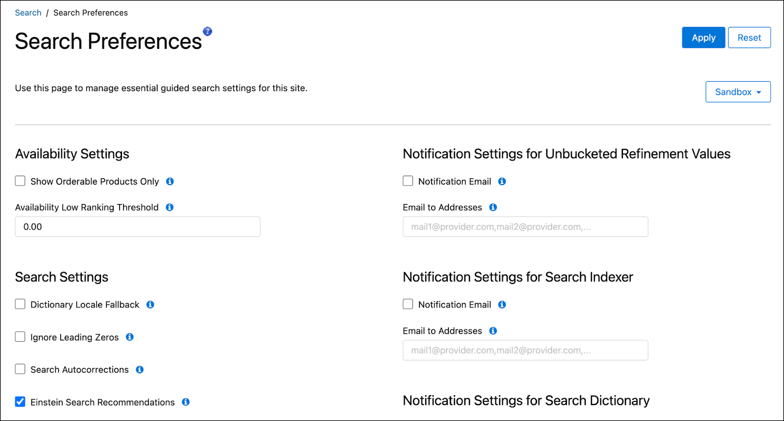Screen dimensions: 784x421
Task: Enable Show Orderable Products Only checkbox
Action: pos(20,181)
